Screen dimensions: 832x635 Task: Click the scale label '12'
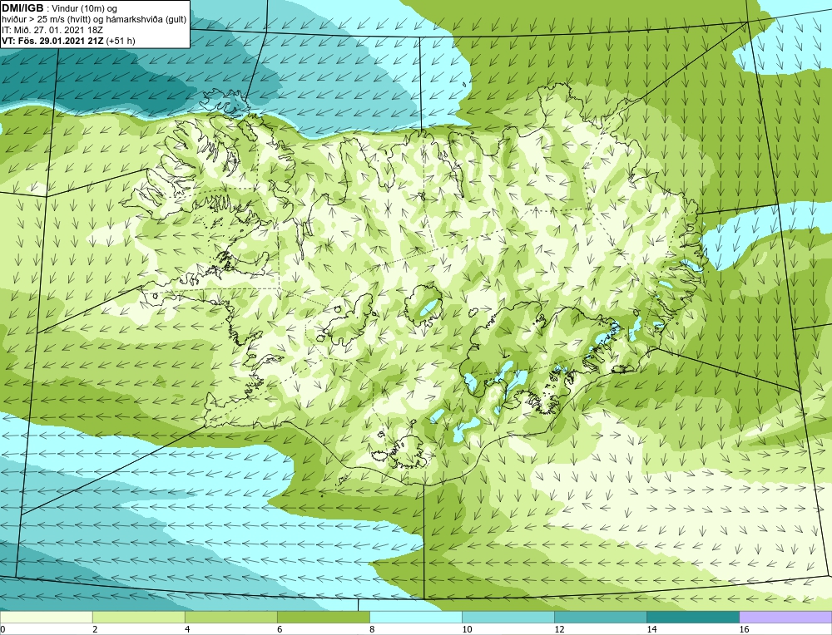click(x=559, y=630)
